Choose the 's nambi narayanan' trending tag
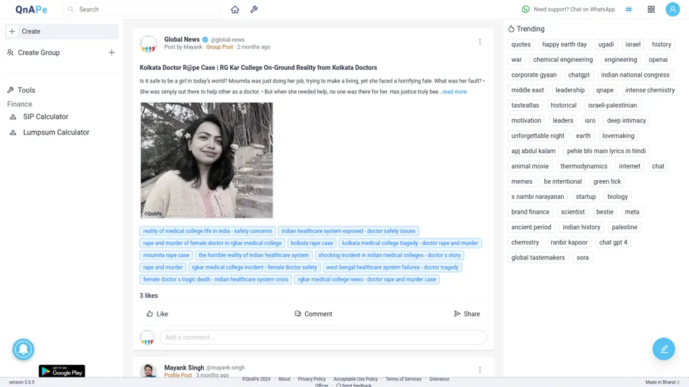689x387 pixels. tap(538, 197)
